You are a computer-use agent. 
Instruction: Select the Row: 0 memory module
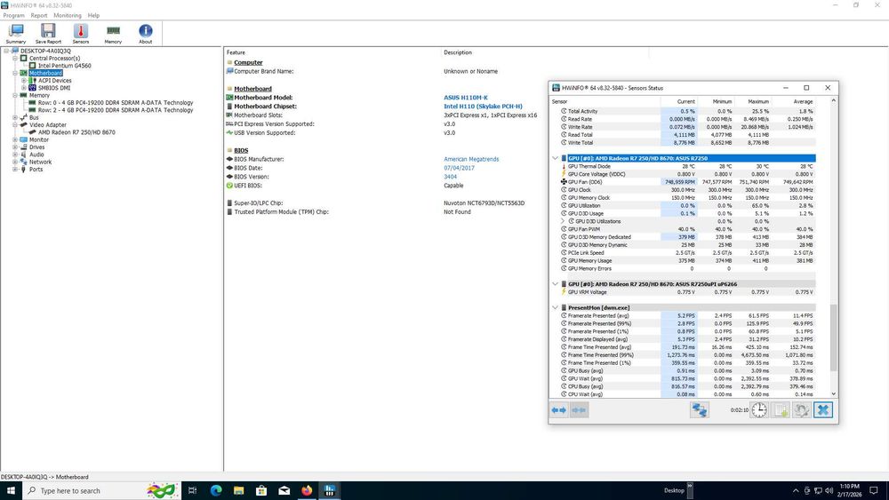point(116,103)
